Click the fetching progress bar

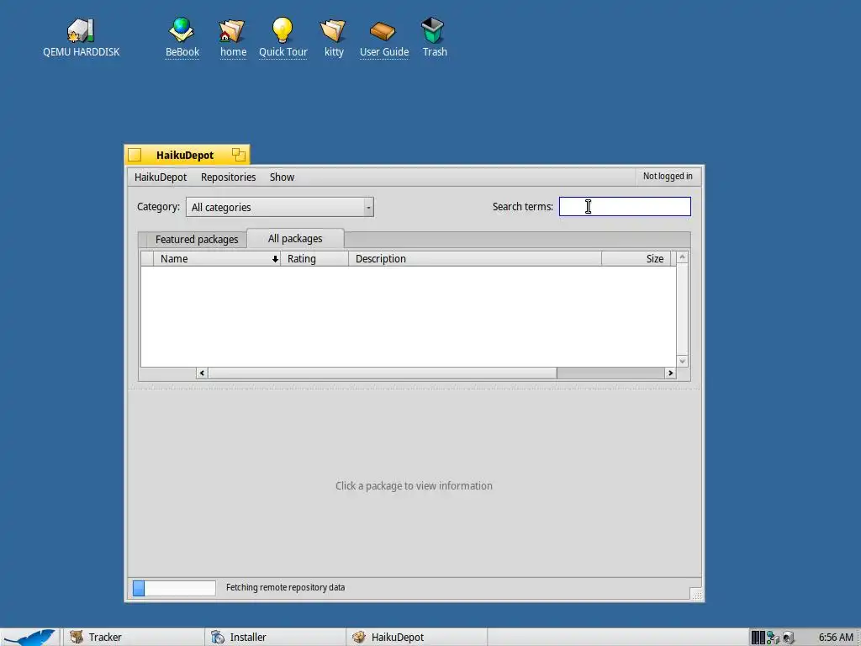(x=174, y=588)
